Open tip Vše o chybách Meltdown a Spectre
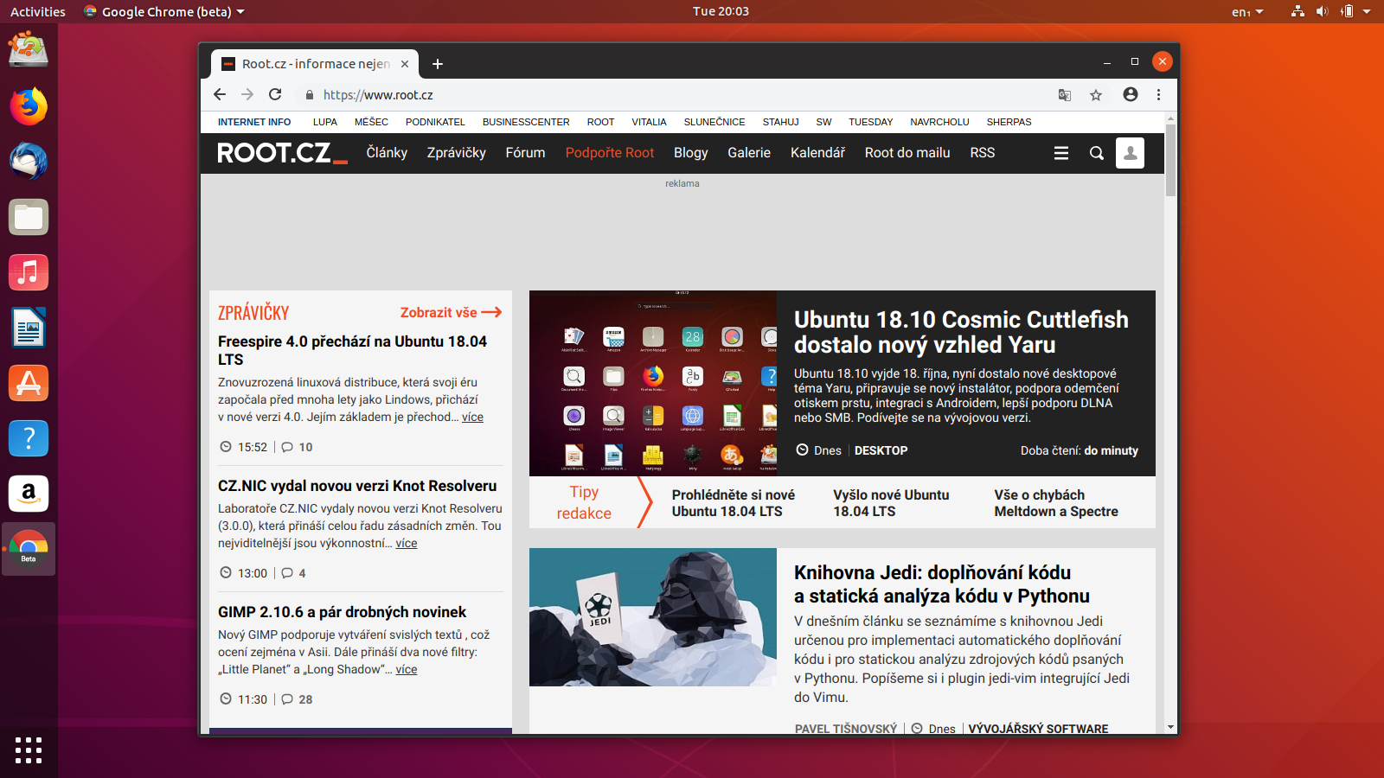This screenshot has width=1384, height=778. (x=1056, y=503)
